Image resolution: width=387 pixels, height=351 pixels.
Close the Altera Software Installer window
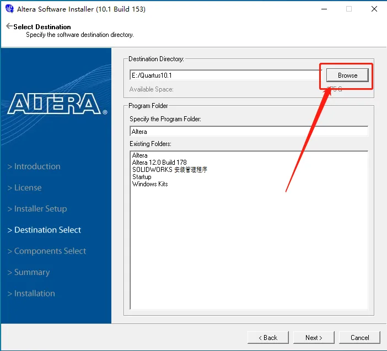374,9
